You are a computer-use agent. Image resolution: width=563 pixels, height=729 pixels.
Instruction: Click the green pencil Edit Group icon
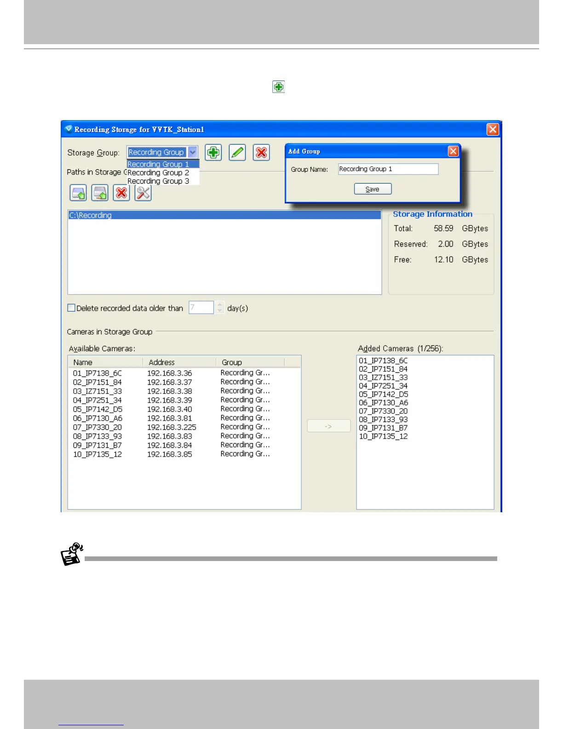click(x=237, y=153)
